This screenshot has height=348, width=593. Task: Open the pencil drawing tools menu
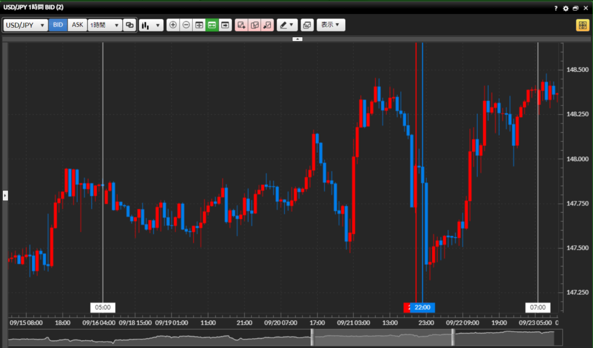point(287,25)
